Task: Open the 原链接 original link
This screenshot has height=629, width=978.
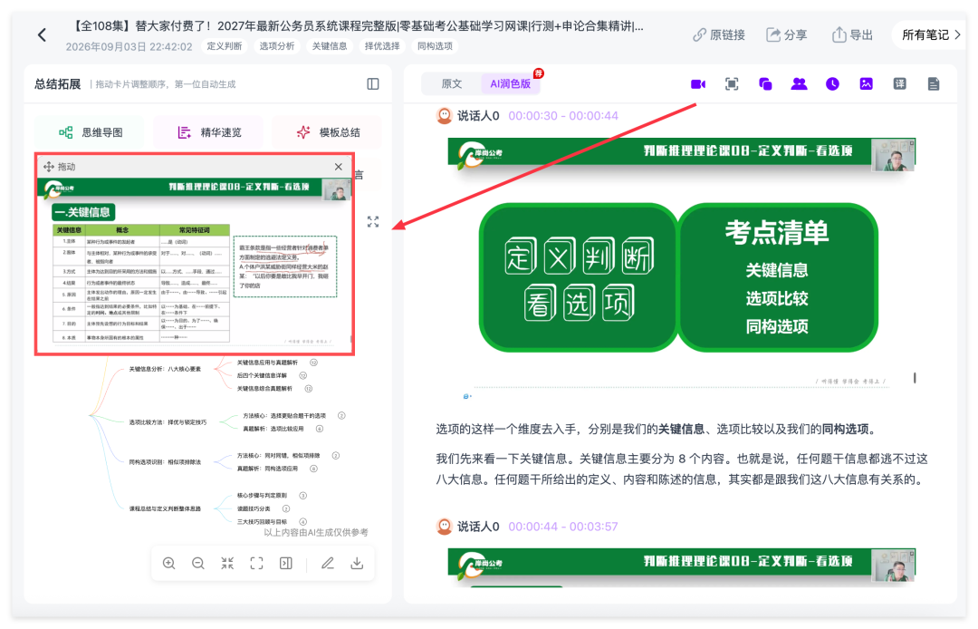Action: (719, 35)
